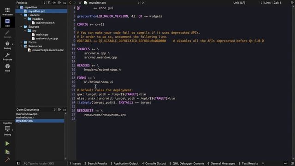Toggle the right sidebar icon
Image resolution: width=295 pixels, height=166 pixels.
point(292,163)
